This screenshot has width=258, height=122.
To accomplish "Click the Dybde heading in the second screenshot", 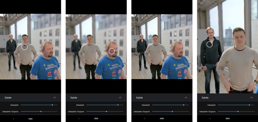I will click(74, 98).
